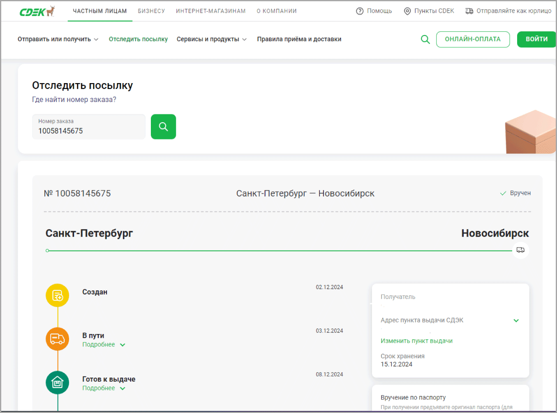This screenshot has width=557, height=413.
Task: Click the Создан status text
Action: click(x=95, y=292)
